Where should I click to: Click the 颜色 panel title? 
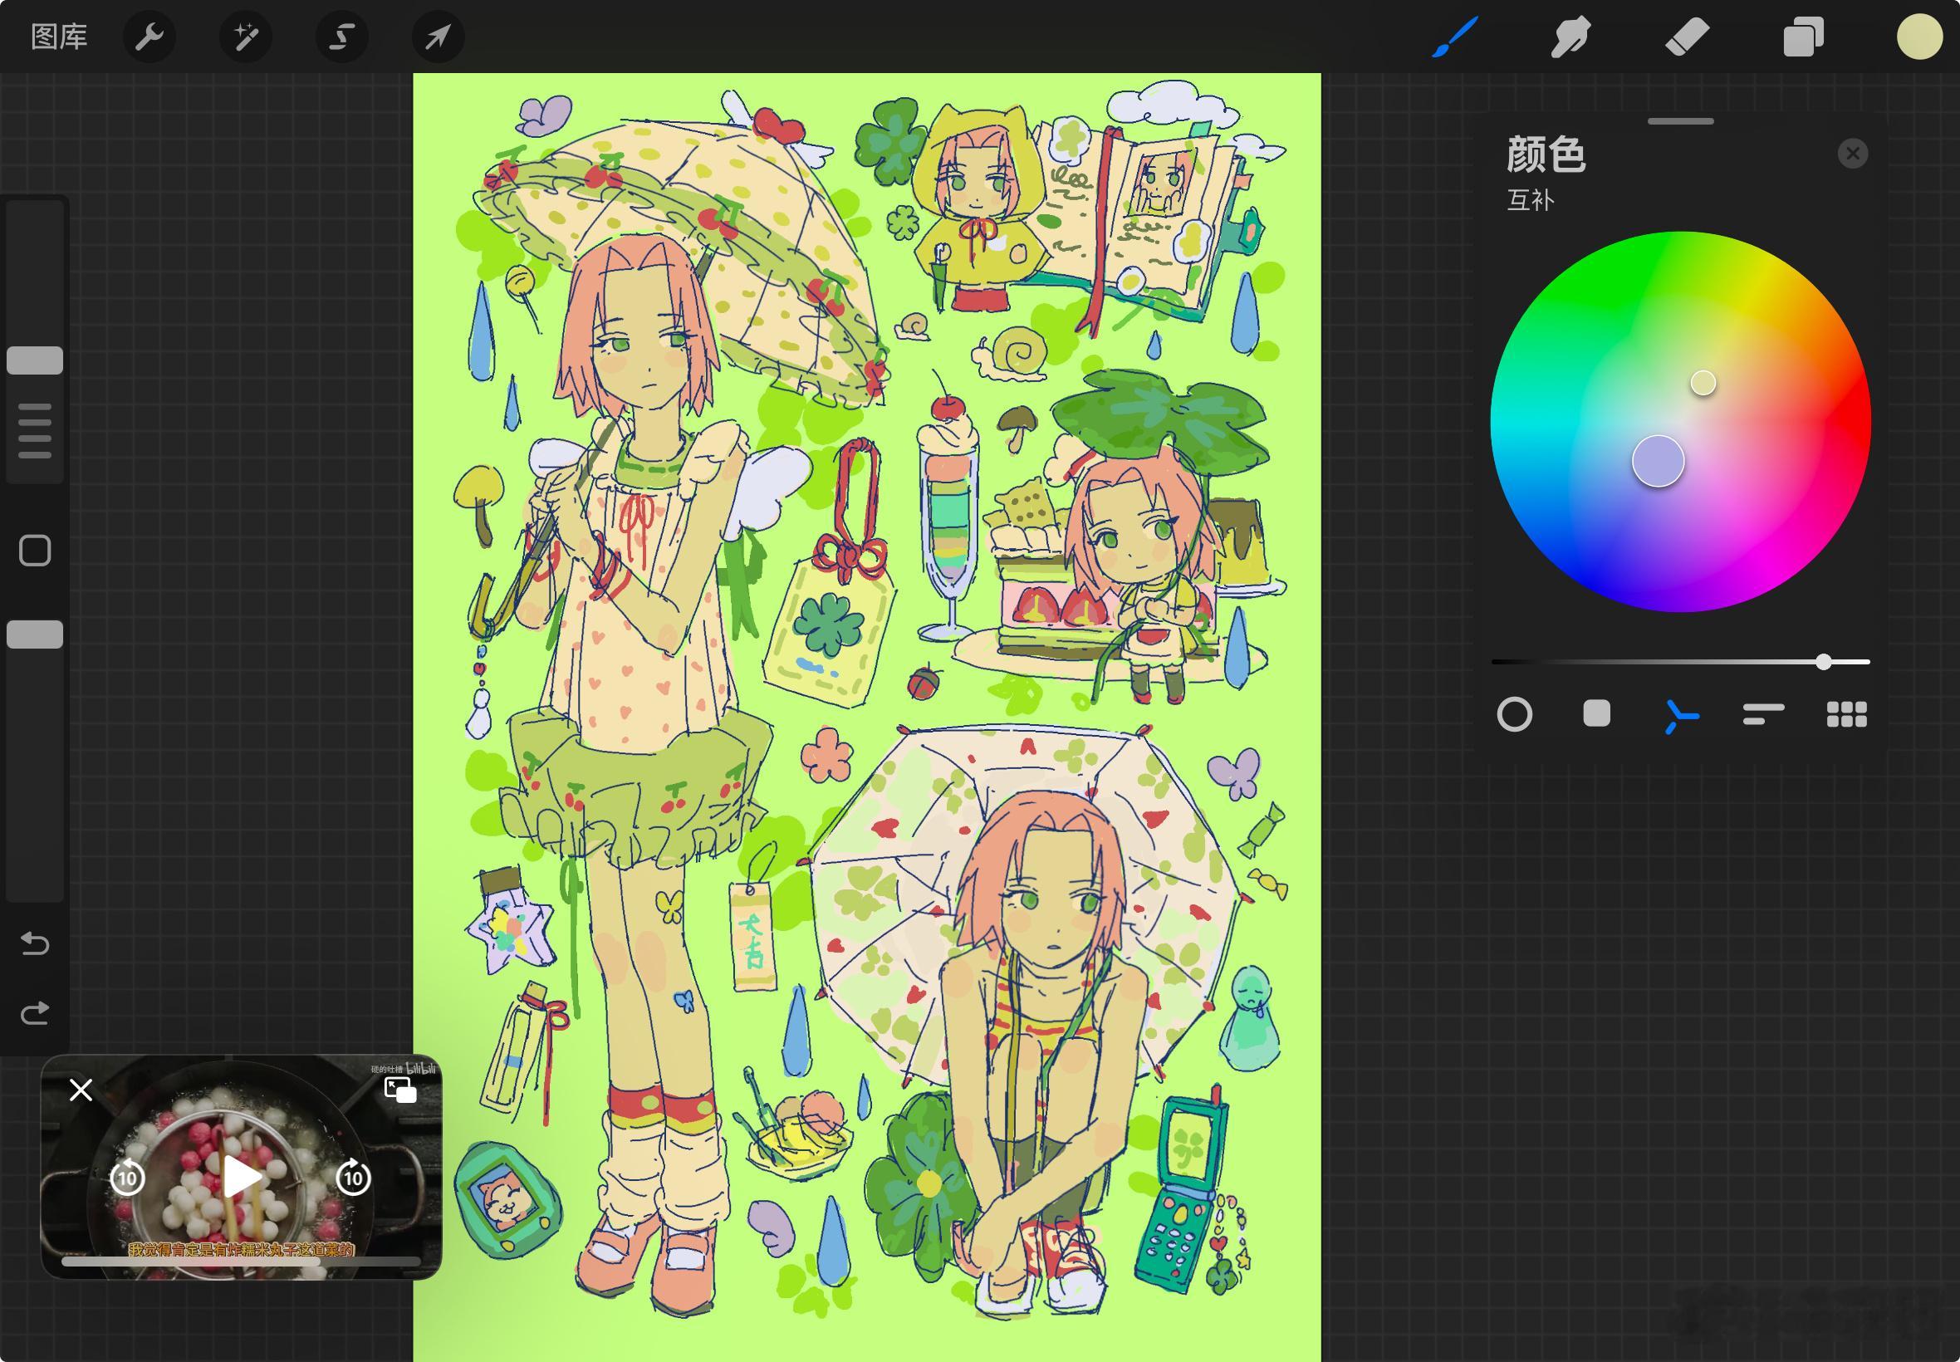tap(1546, 154)
